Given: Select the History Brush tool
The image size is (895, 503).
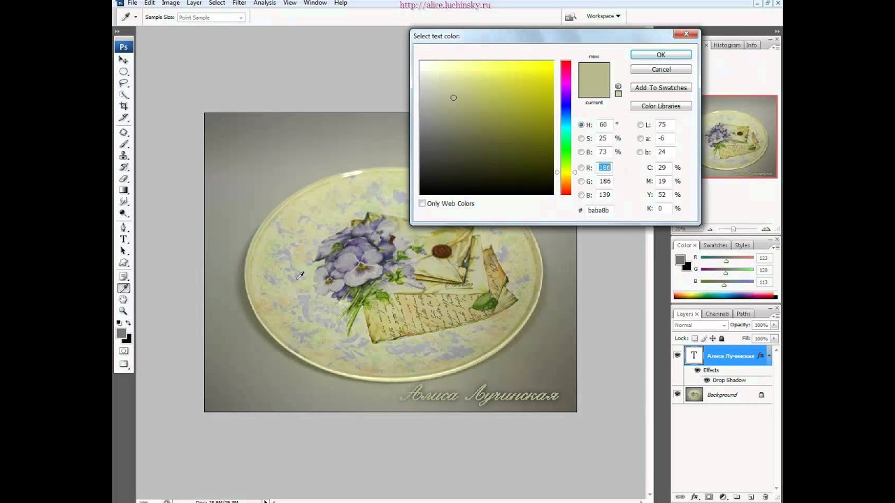Looking at the screenshot, I should [124, 167].
